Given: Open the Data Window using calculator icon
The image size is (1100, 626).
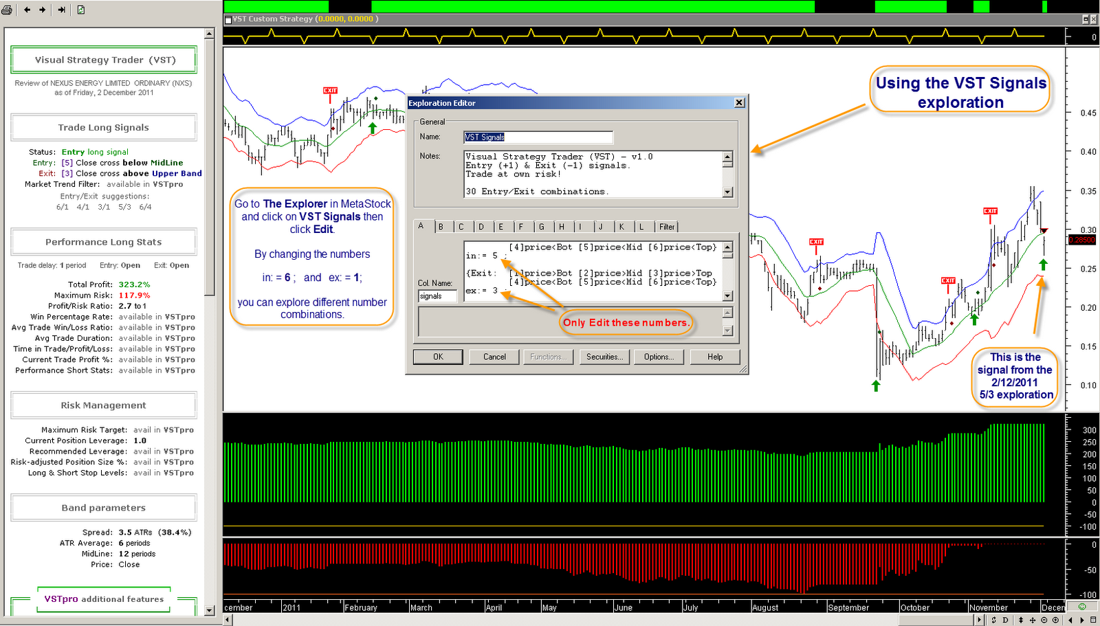Looking at the screenshot, I should pos(1093,619).
